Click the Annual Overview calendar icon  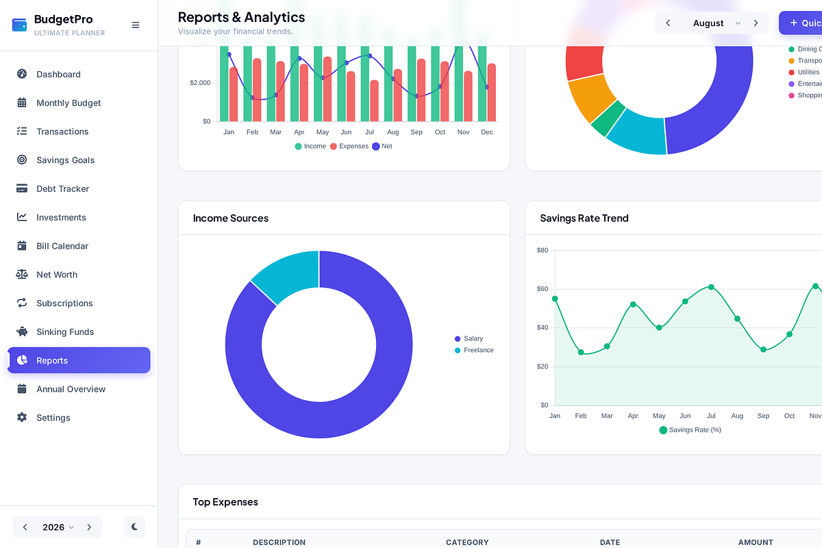(22, 389)
